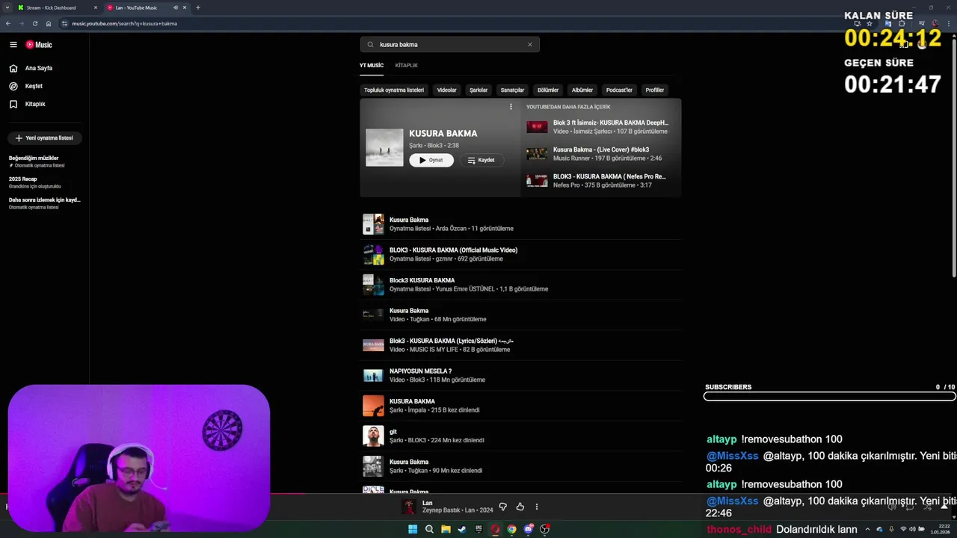Click the KUSURA BAKMA album thumbnail
The width and height of the screenshot is (957, 538).
384,147
